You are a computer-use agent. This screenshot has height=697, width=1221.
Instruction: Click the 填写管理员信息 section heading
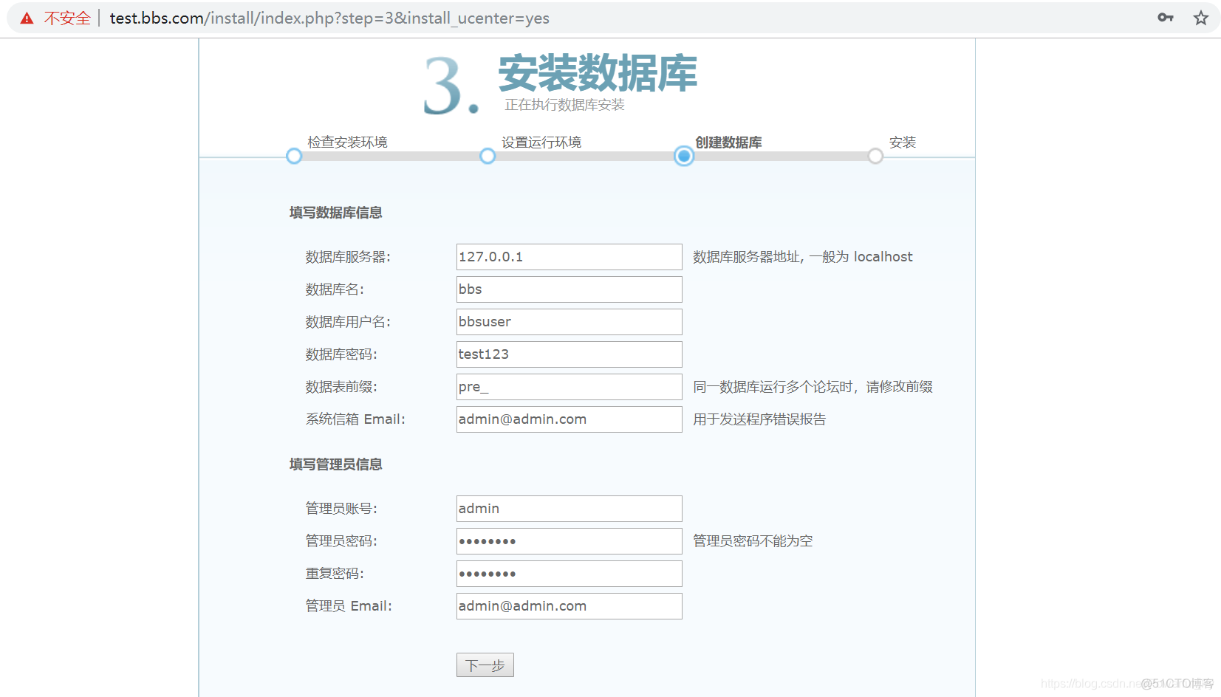pyautogui.click(x=336, y=464)
